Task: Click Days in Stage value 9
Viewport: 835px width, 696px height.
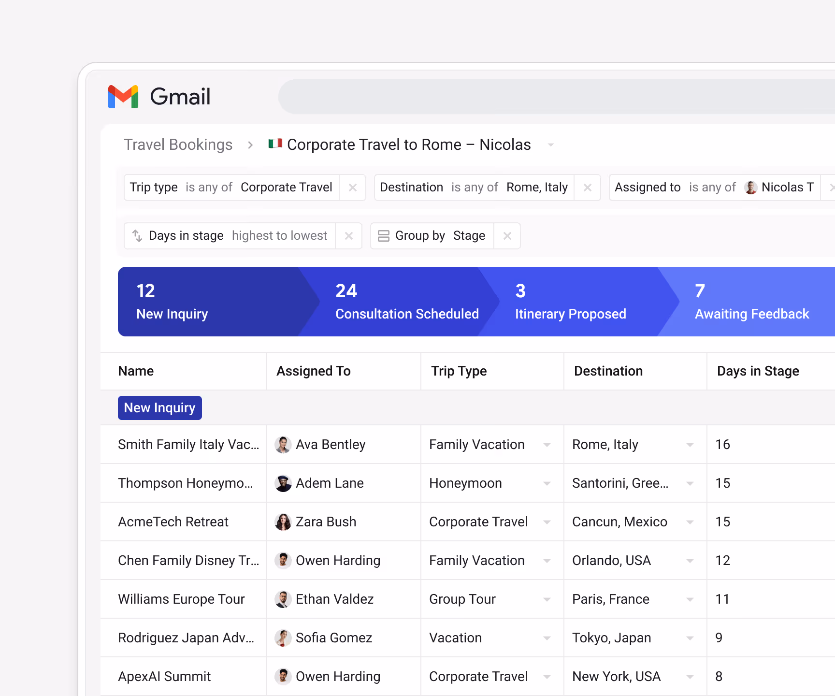Action: click(719, 638)
